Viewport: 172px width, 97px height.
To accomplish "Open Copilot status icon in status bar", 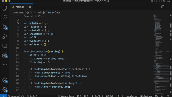I will pos(156,96).
